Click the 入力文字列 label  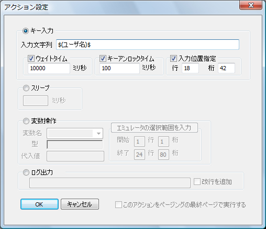tap(37, 45)
